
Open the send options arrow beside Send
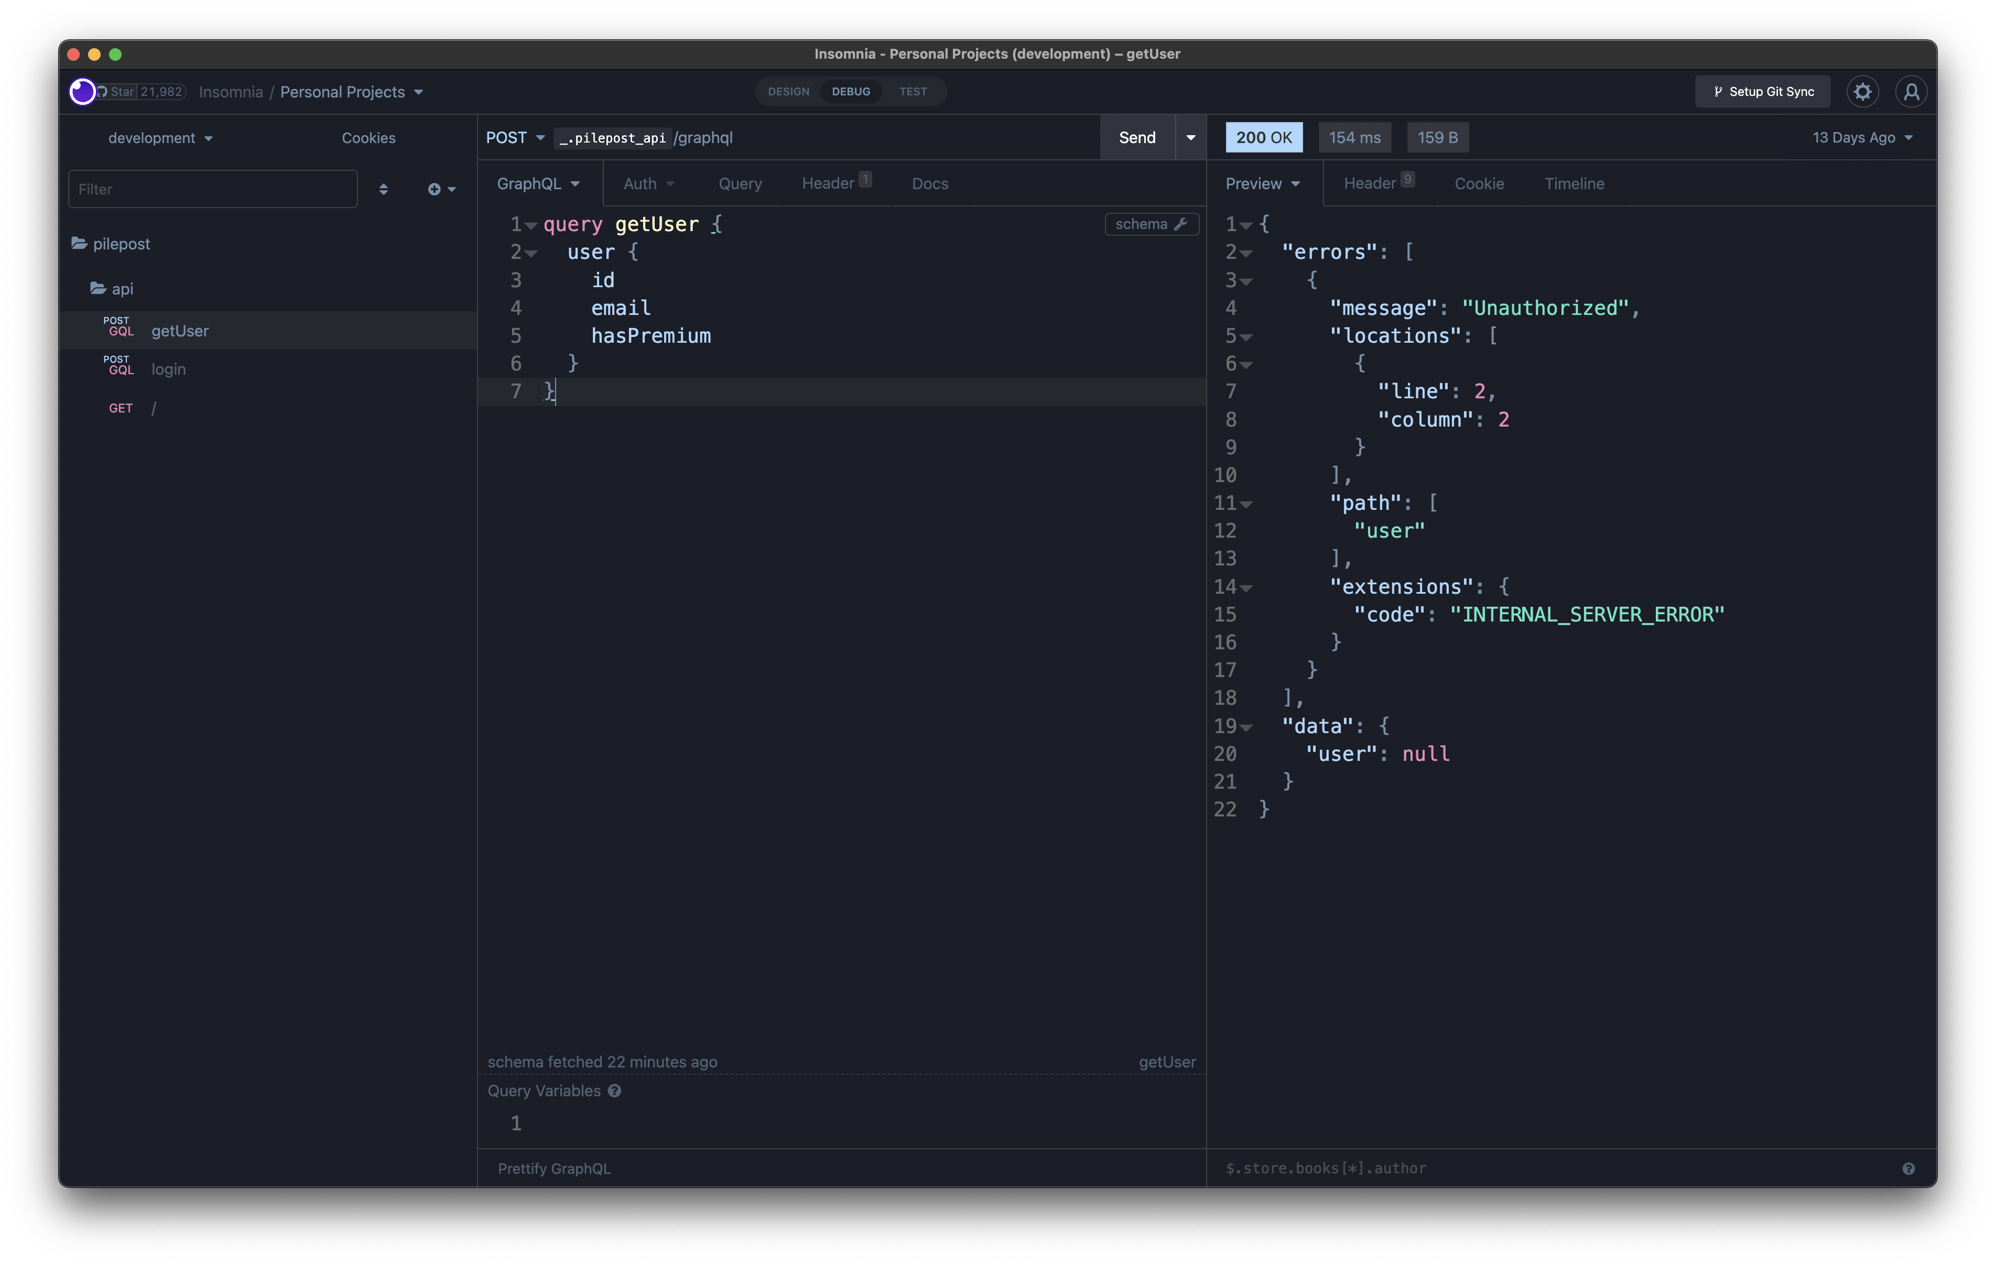1190,138
